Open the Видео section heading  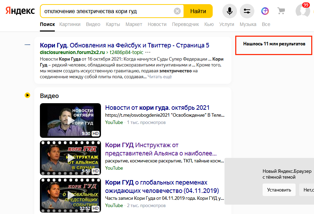pyautogui.click(x=49, y=96)
